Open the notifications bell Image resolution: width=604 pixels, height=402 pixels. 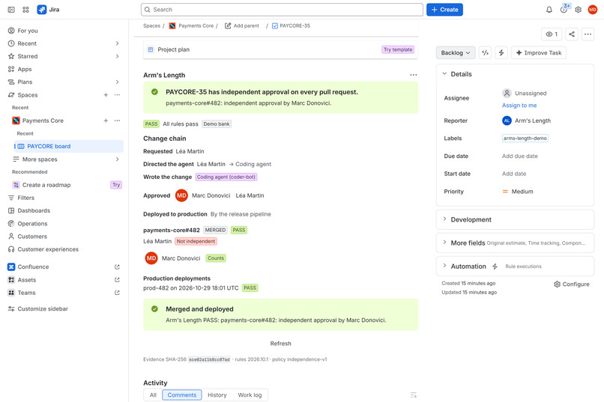(549, 10)
